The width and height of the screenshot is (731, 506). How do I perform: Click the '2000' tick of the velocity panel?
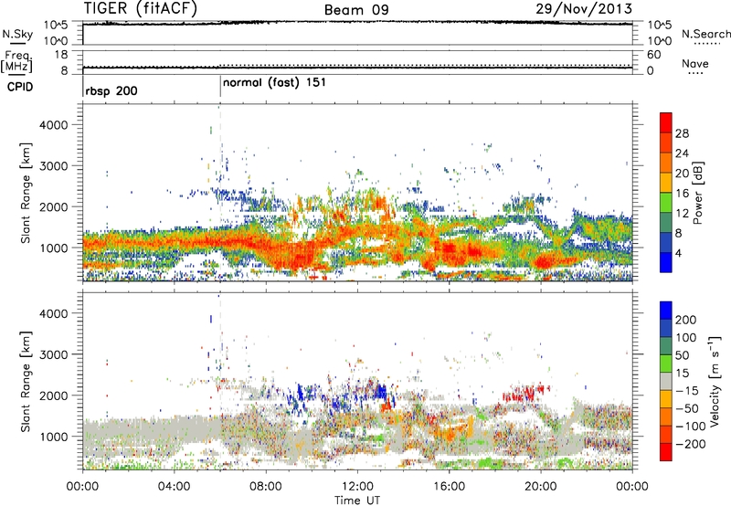tap(54, 395)
